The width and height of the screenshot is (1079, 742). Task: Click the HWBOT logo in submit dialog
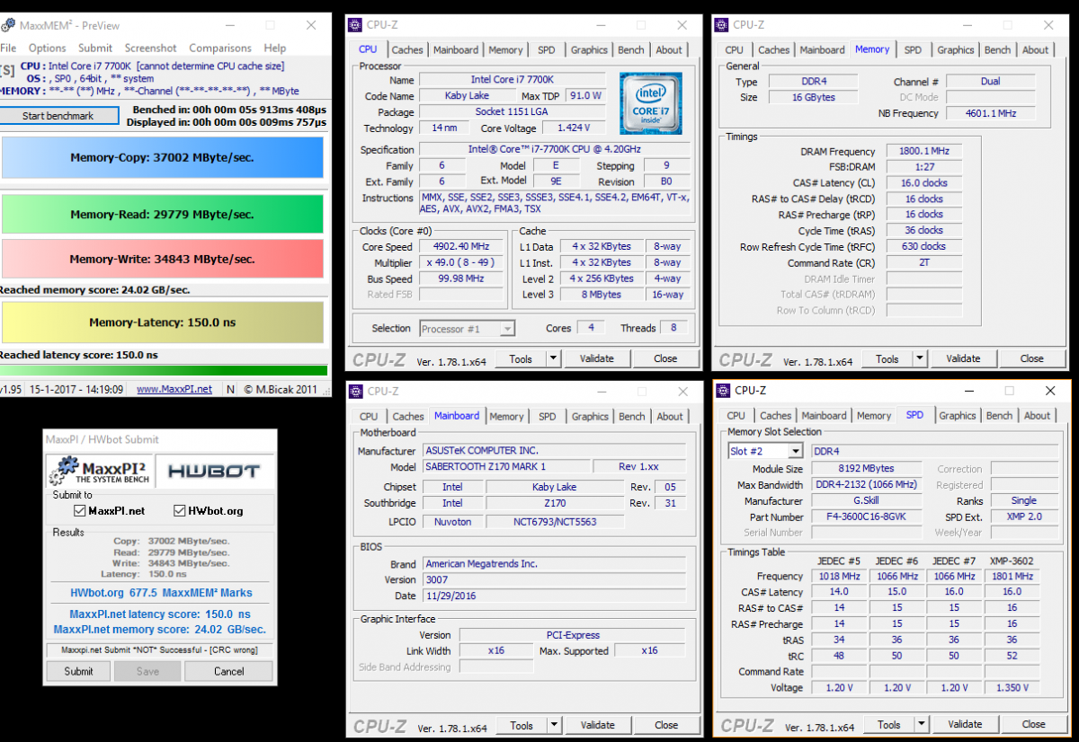[215, 471]
